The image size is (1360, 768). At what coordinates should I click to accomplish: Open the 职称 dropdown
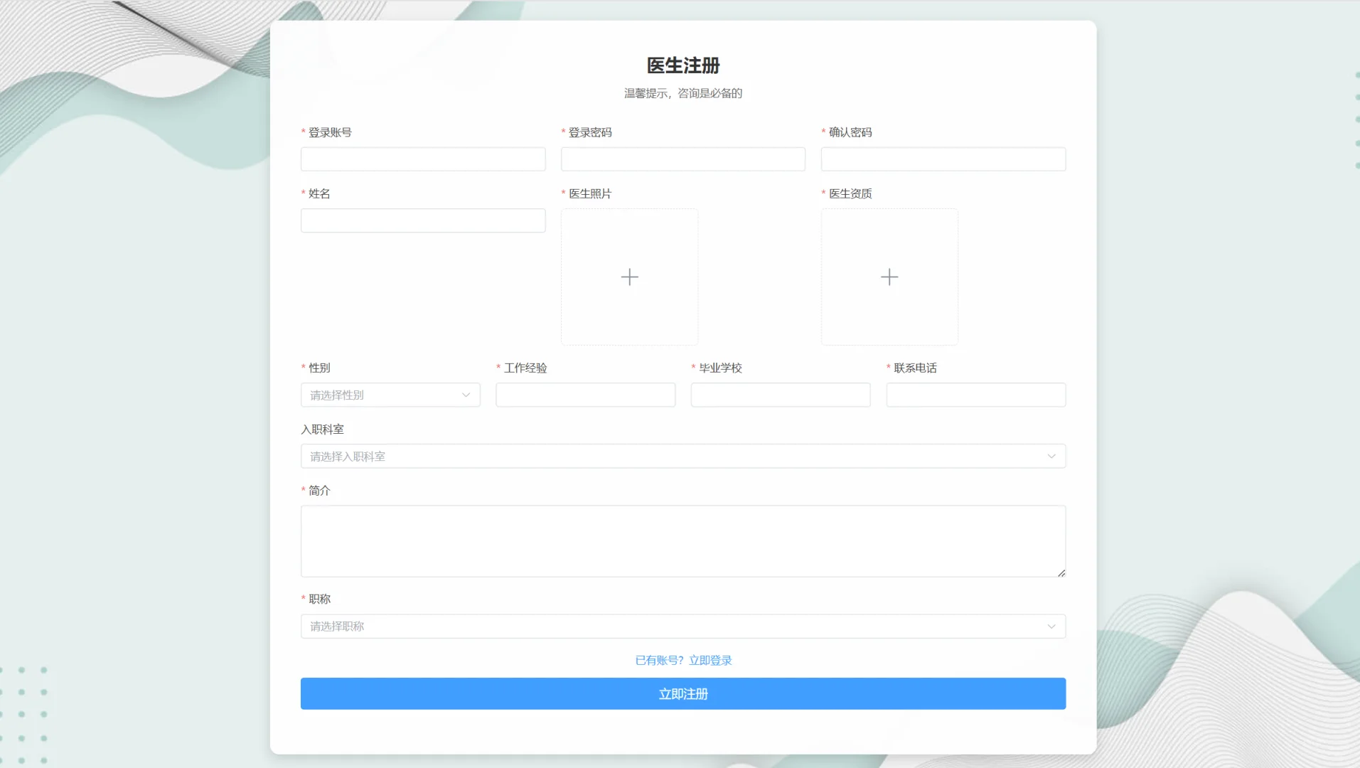[682, 626]
